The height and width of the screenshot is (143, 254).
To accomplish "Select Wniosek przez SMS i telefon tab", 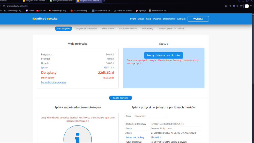I will point(171,29).
